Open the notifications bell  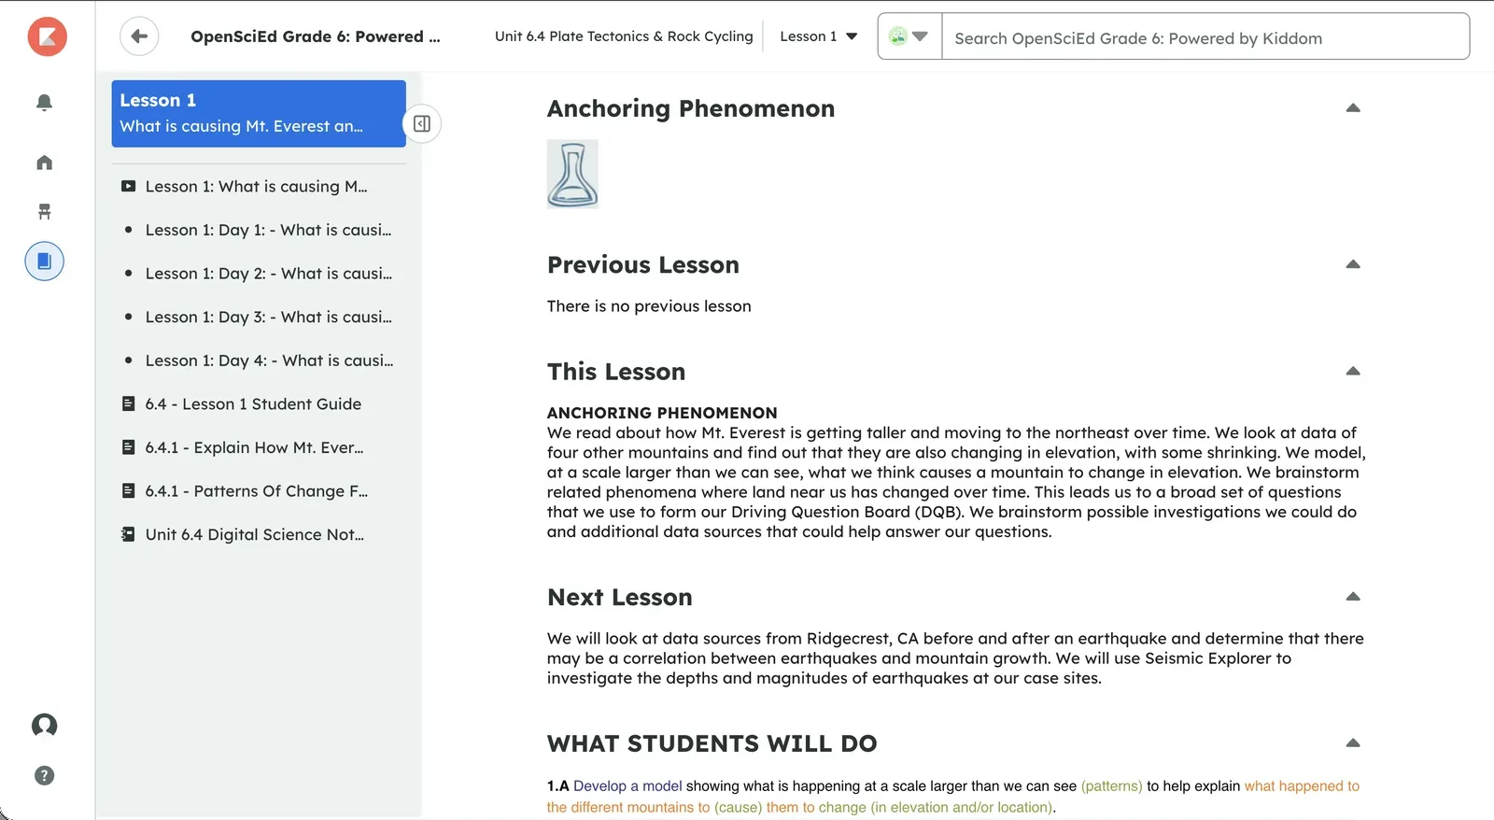coord(44,102)
